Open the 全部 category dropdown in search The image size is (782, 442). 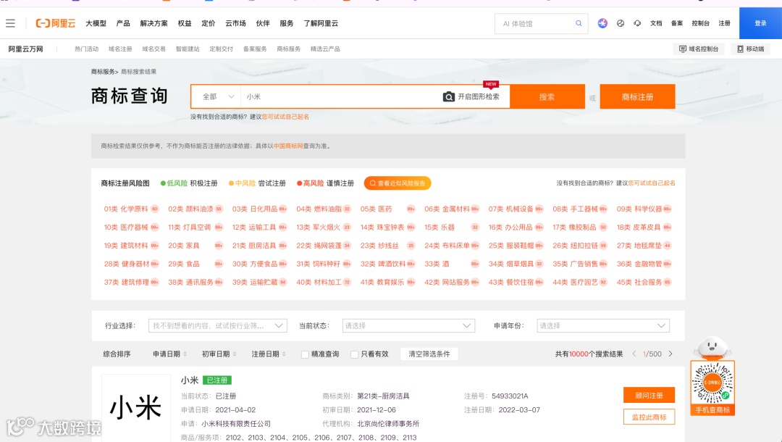tap(217, 96)
